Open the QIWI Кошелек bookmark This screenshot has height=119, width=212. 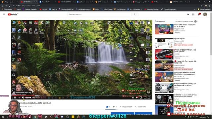click(120, 9)
